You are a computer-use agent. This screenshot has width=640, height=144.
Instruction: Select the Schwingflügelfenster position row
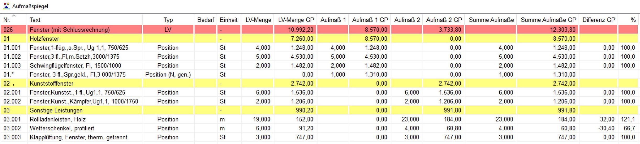coord(75,66)
